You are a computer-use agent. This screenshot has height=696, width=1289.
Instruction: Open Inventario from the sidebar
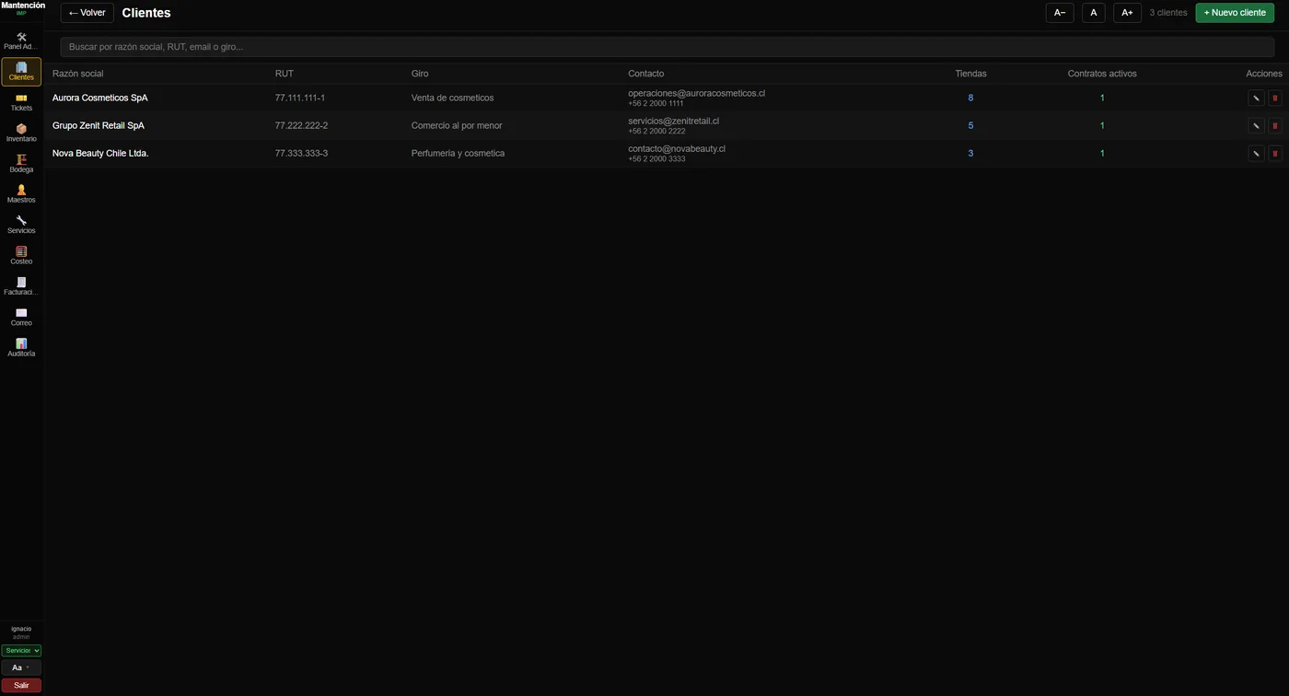[21, 133]
